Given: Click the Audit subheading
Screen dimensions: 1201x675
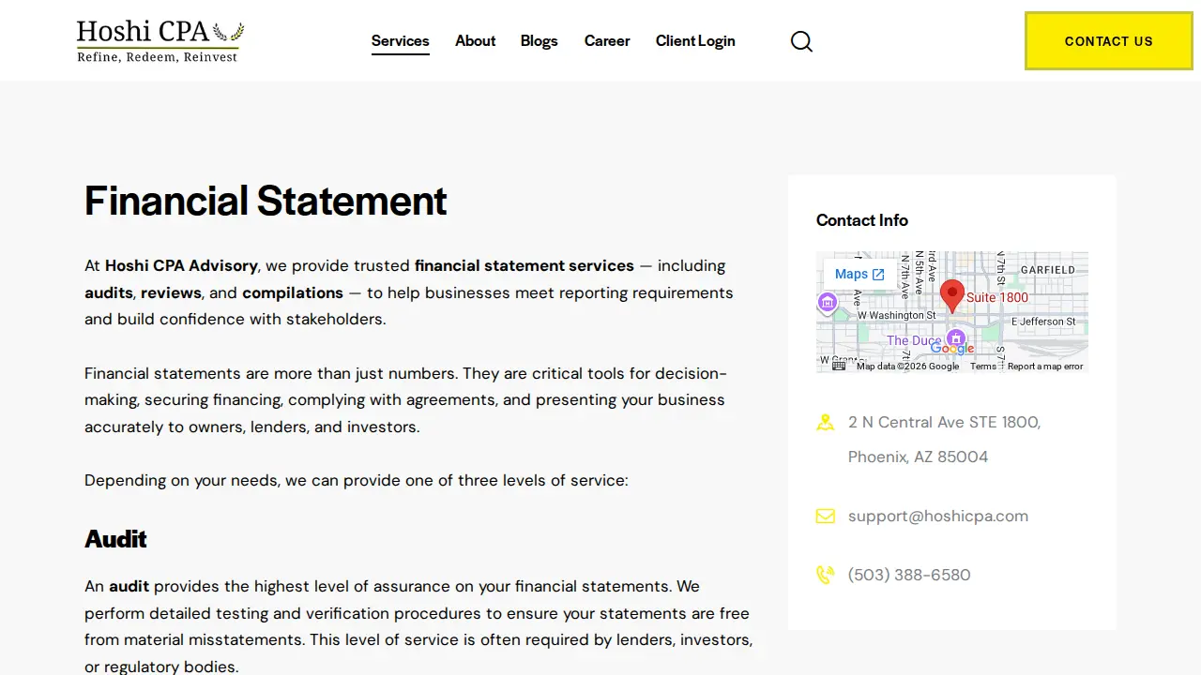Looking at the screenshot, I should click(x=115, y=539).
